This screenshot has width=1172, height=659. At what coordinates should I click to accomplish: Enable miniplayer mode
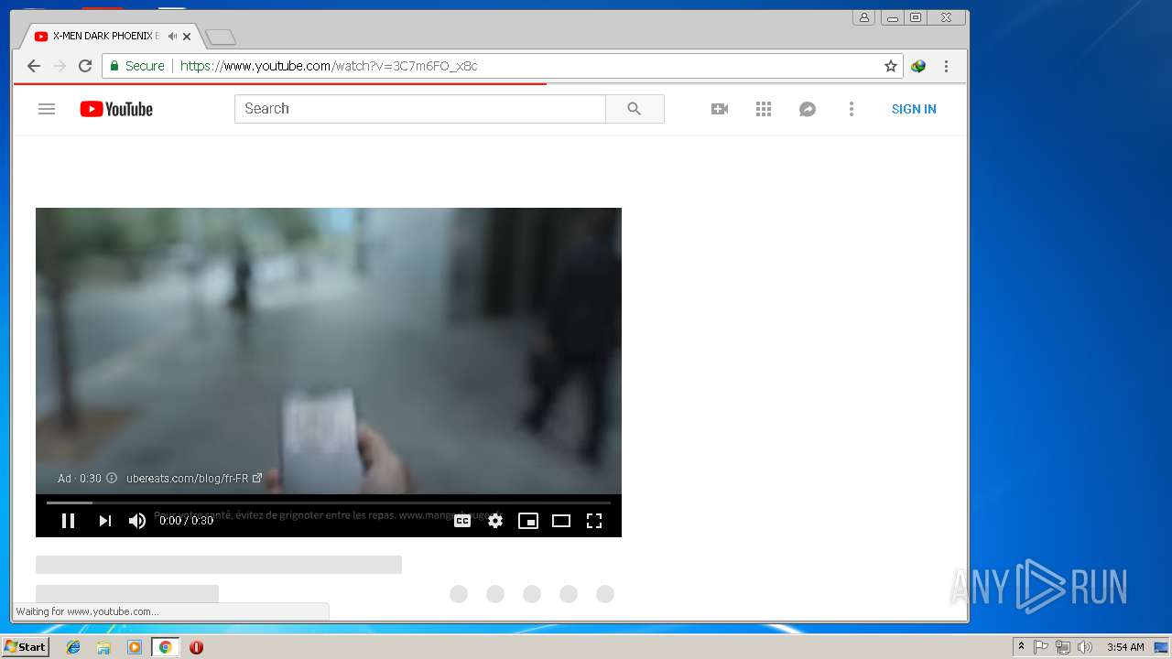click(528, 521)
